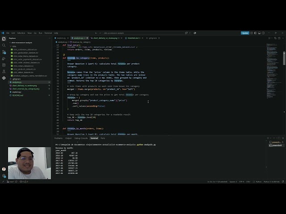Open the Help menu
286x214 pixels.
[x=56, y=33]
